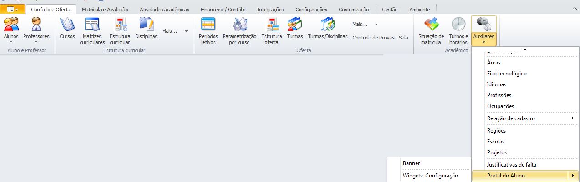The width and height of the screenshot is (580, 182).
Task: Switch to Integrações tab
Action: (x=270, y=9)
